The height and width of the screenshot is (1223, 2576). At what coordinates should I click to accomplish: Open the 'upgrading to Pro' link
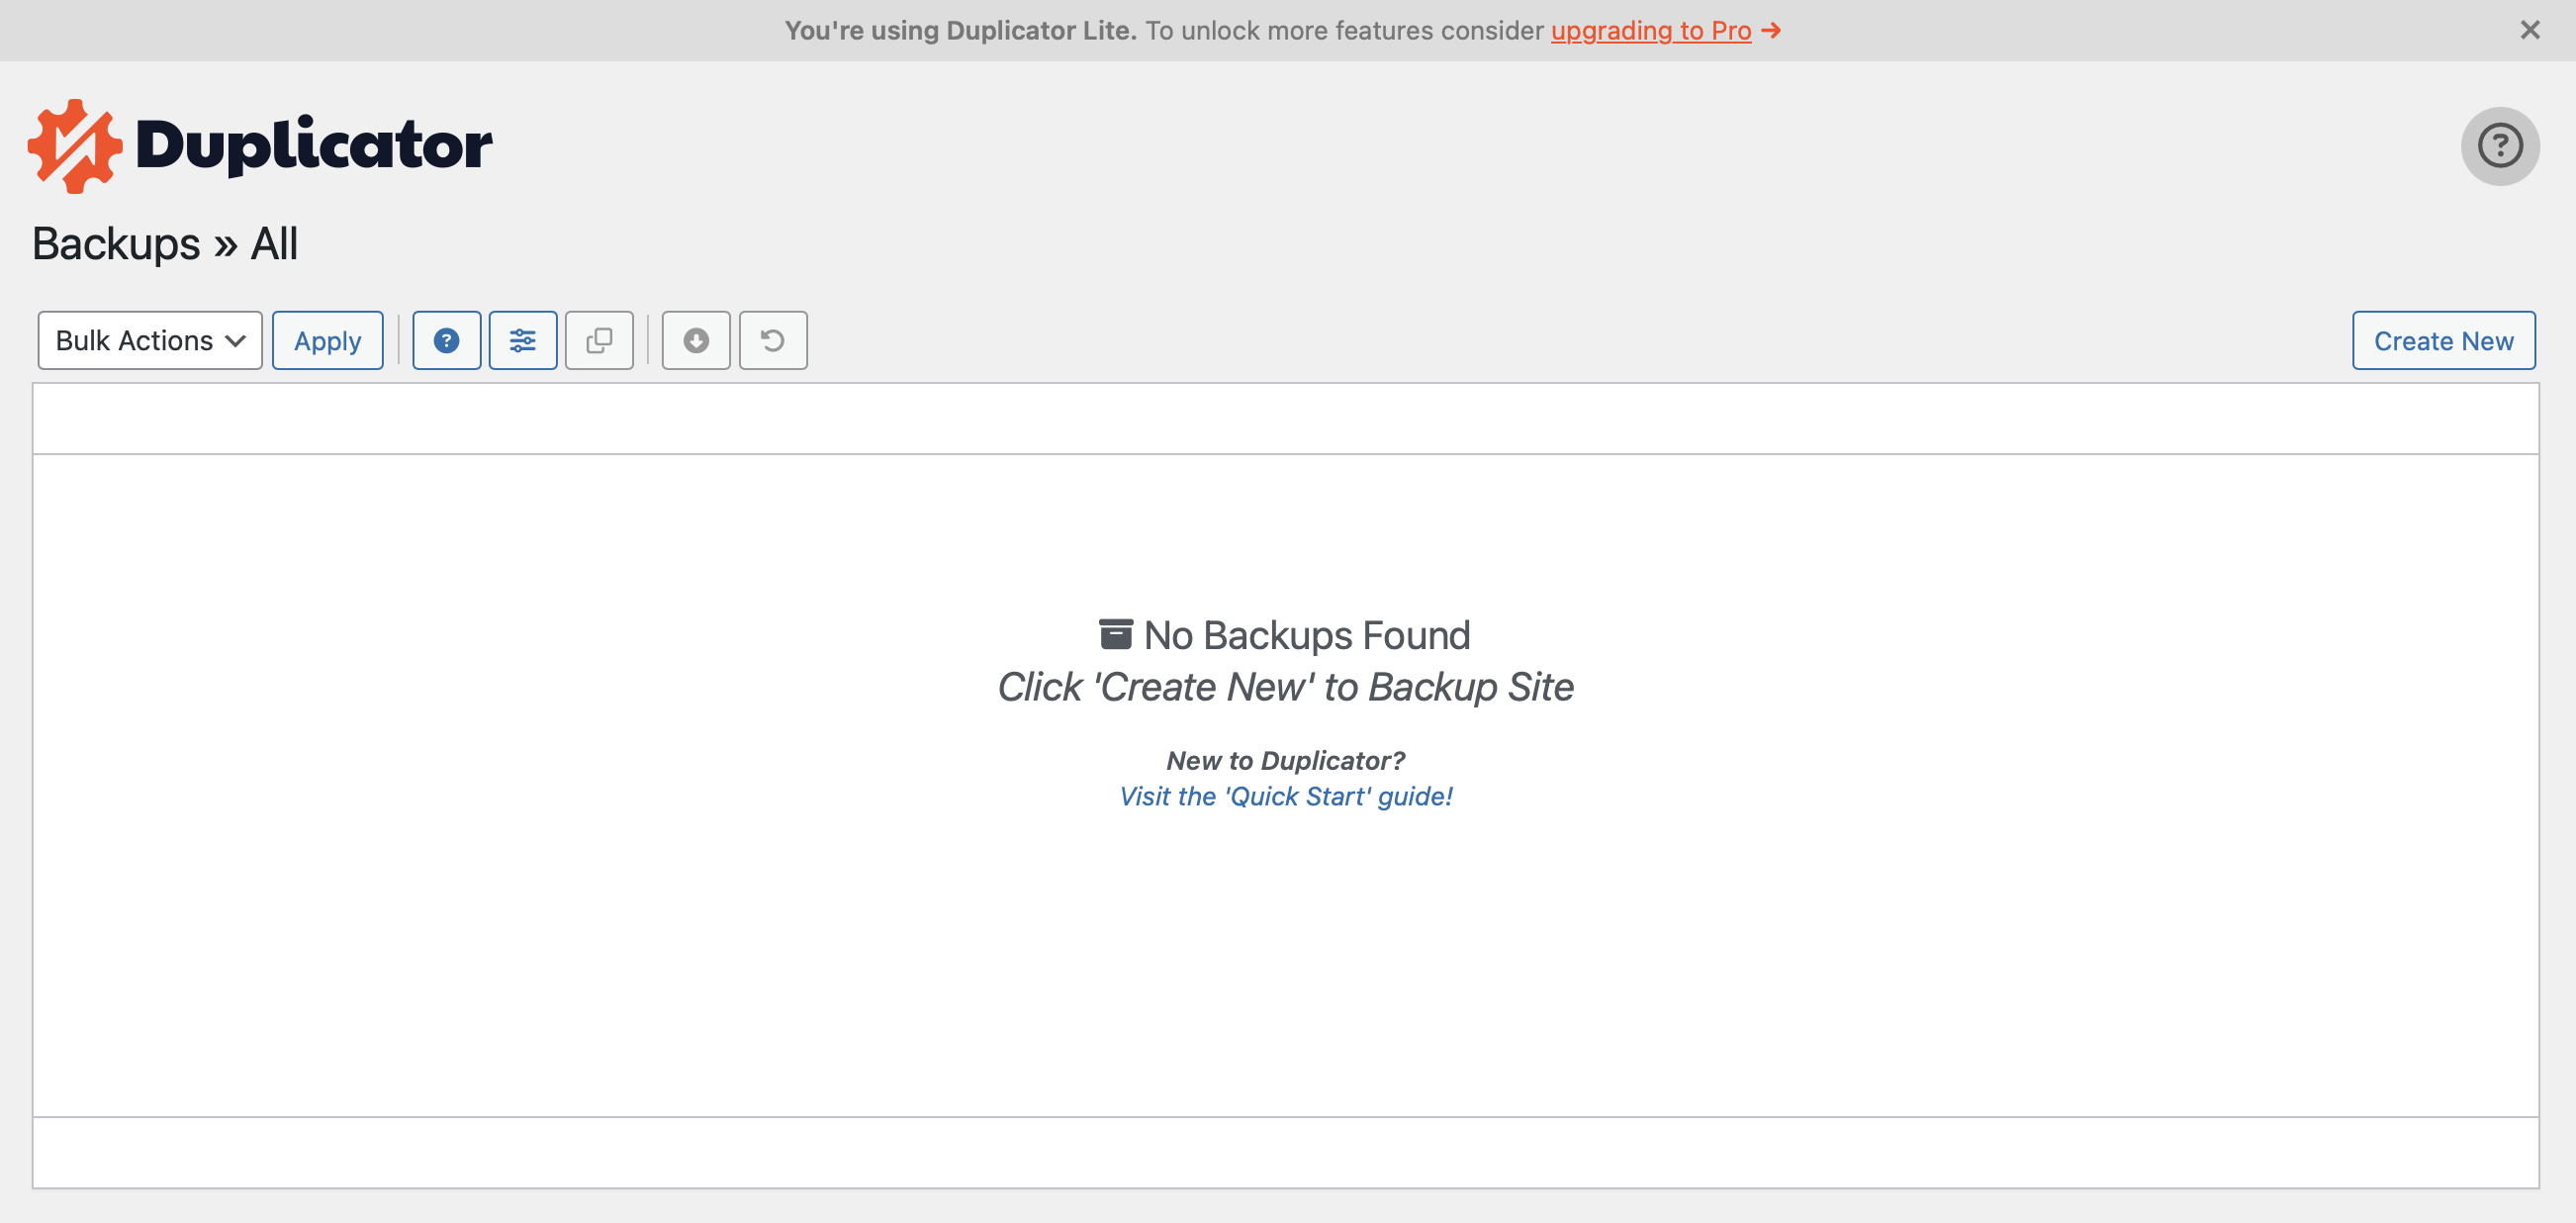(x=1650, y=30)
